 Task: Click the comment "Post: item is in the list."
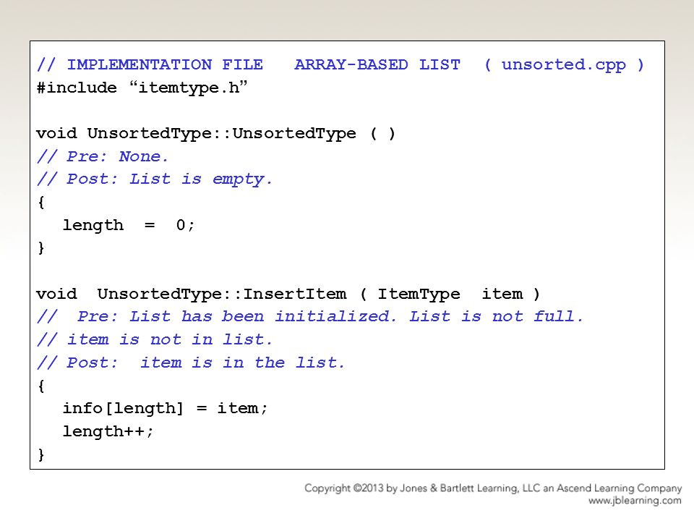coord(205,363)
